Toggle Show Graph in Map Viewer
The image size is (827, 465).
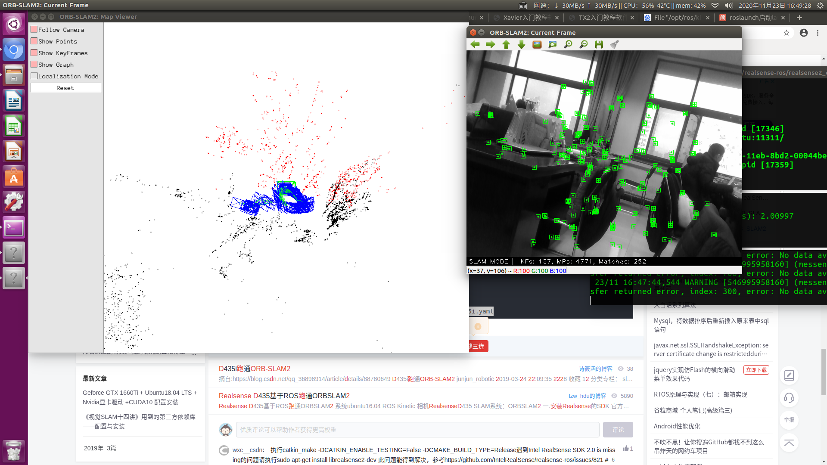pyautogui.click(x=34, y=64)
